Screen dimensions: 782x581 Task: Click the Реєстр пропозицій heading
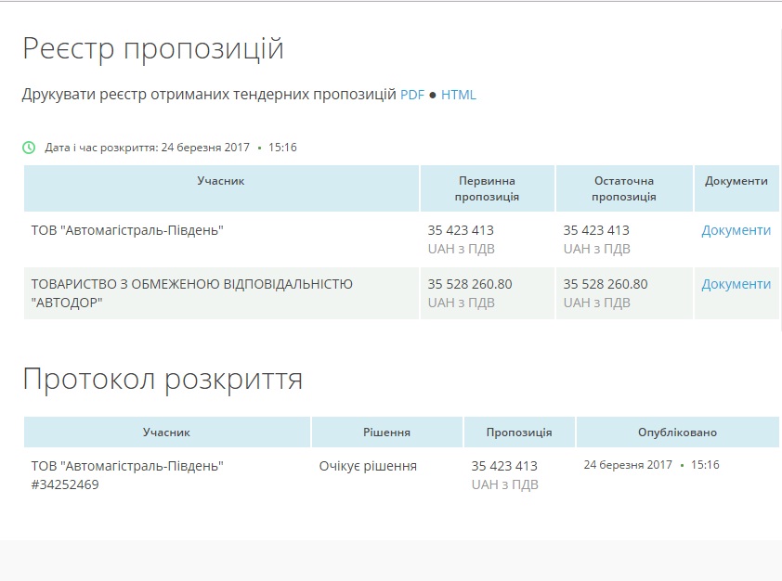153,49
